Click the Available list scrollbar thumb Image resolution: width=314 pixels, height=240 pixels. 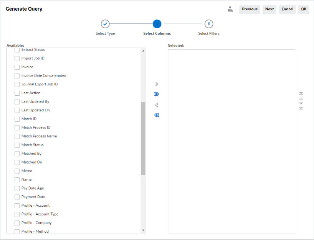[143, 139]
